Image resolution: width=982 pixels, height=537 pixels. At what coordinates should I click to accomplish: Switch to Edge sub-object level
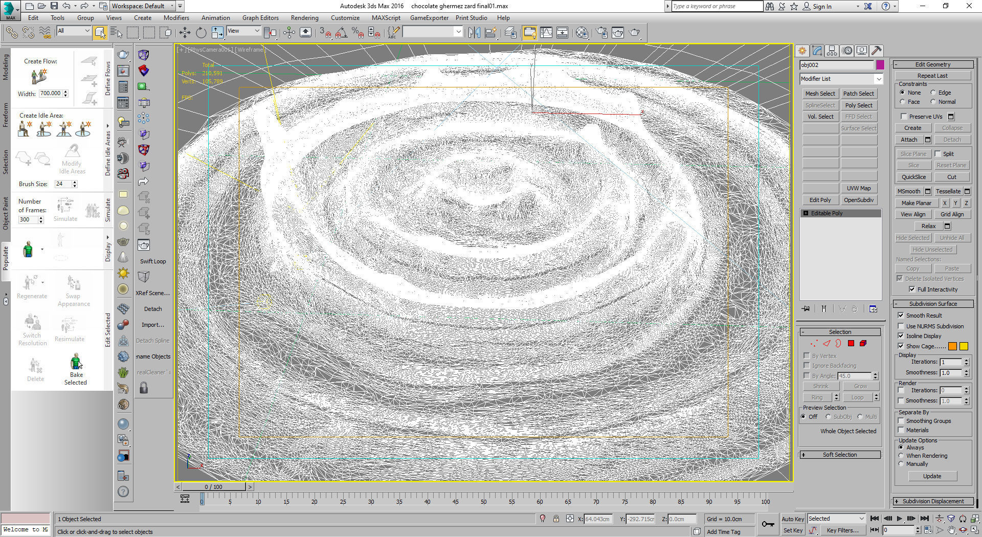[x=826, y=343]
